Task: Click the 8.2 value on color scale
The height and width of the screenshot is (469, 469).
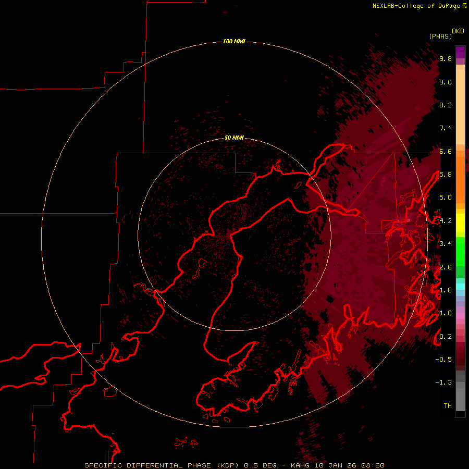Action: click(446, 105)
